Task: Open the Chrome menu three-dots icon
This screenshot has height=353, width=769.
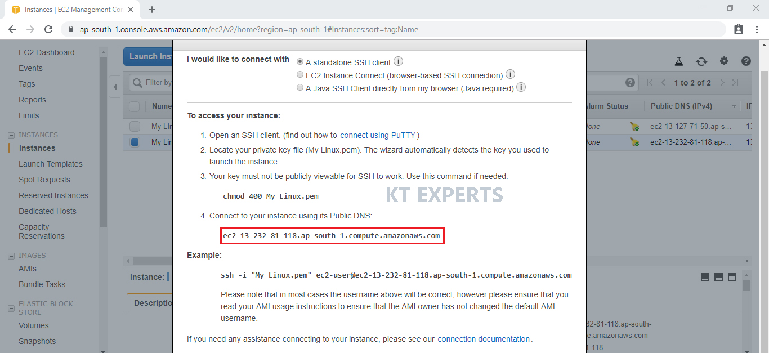Action: 757,29
